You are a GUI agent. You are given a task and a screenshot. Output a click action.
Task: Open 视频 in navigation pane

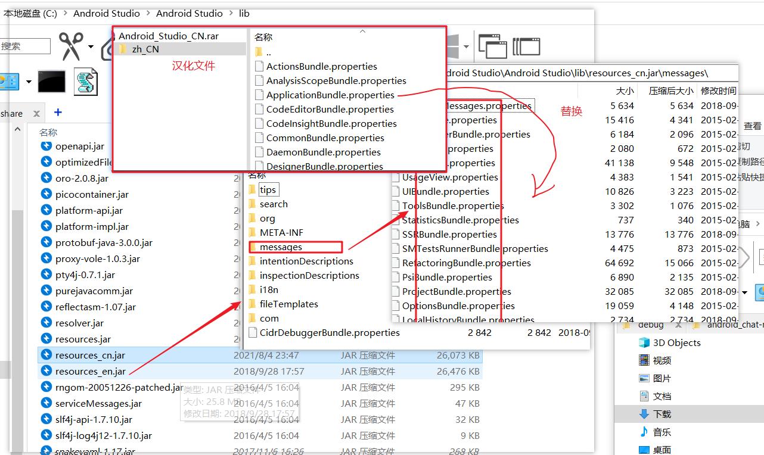tap(655, 360)
